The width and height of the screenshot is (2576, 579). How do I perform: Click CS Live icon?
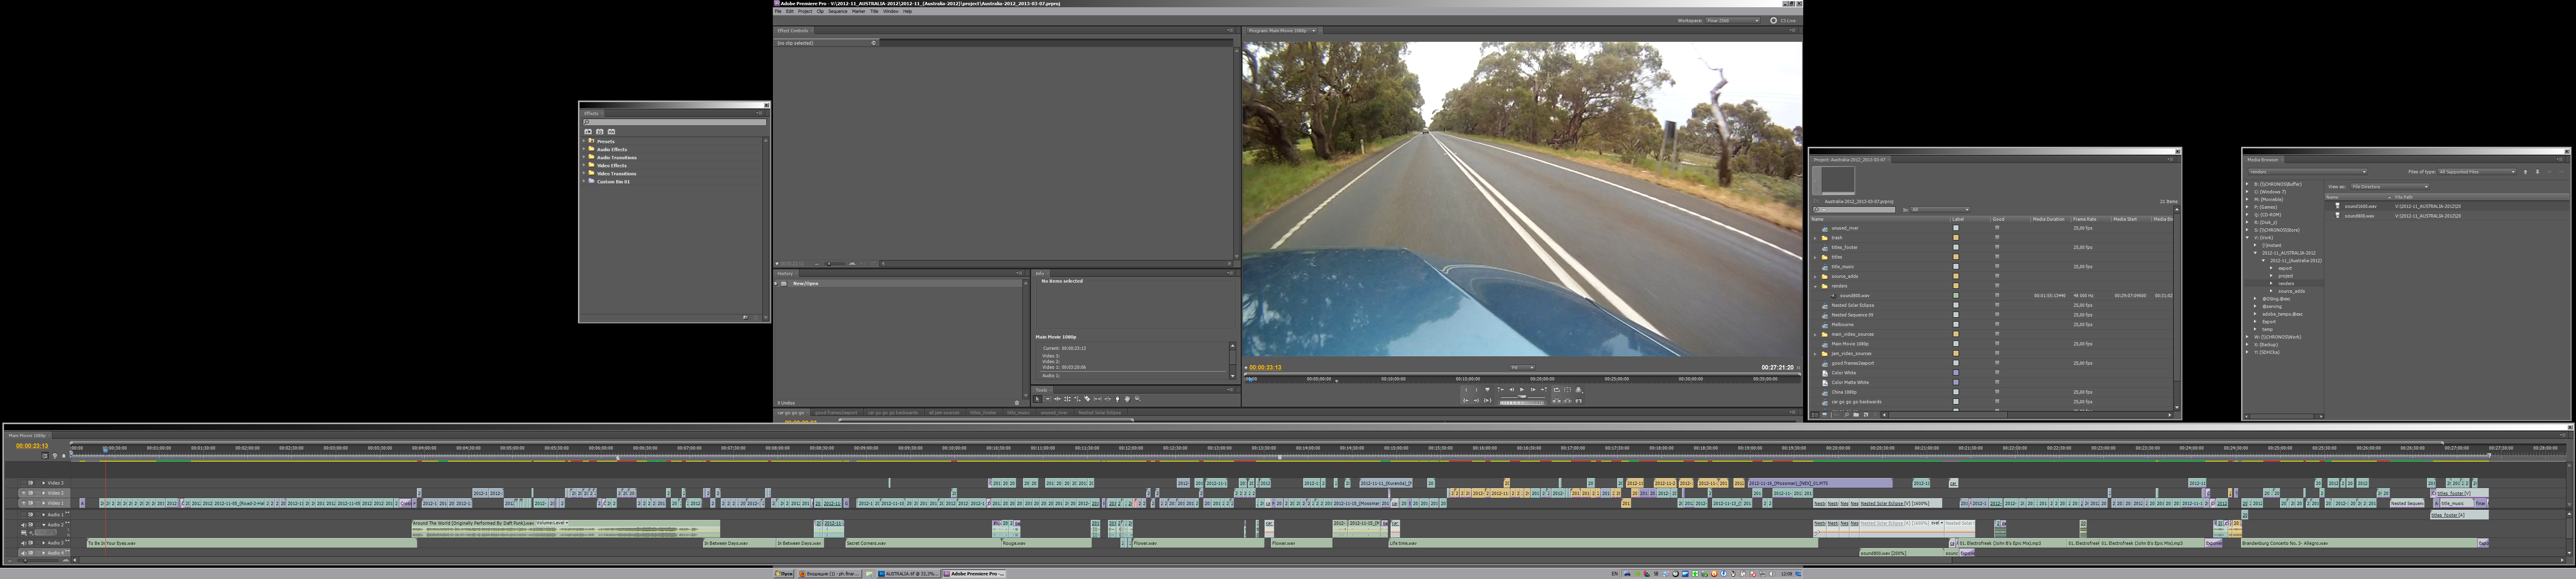click(x=1774, y=20)
